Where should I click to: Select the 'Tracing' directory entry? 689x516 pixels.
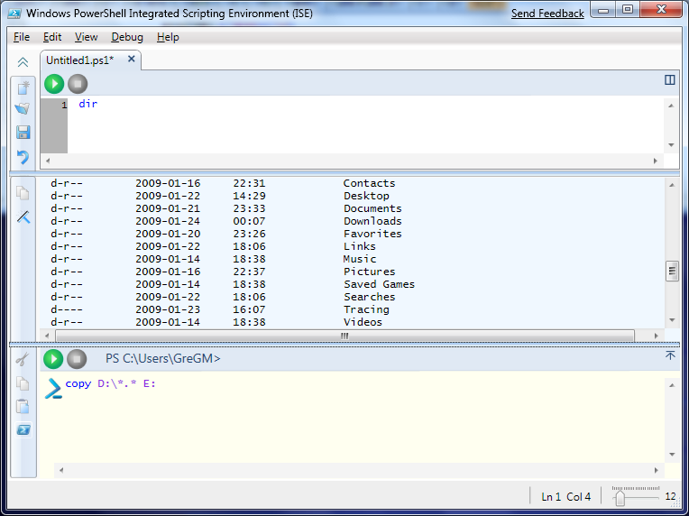[366, 309]
